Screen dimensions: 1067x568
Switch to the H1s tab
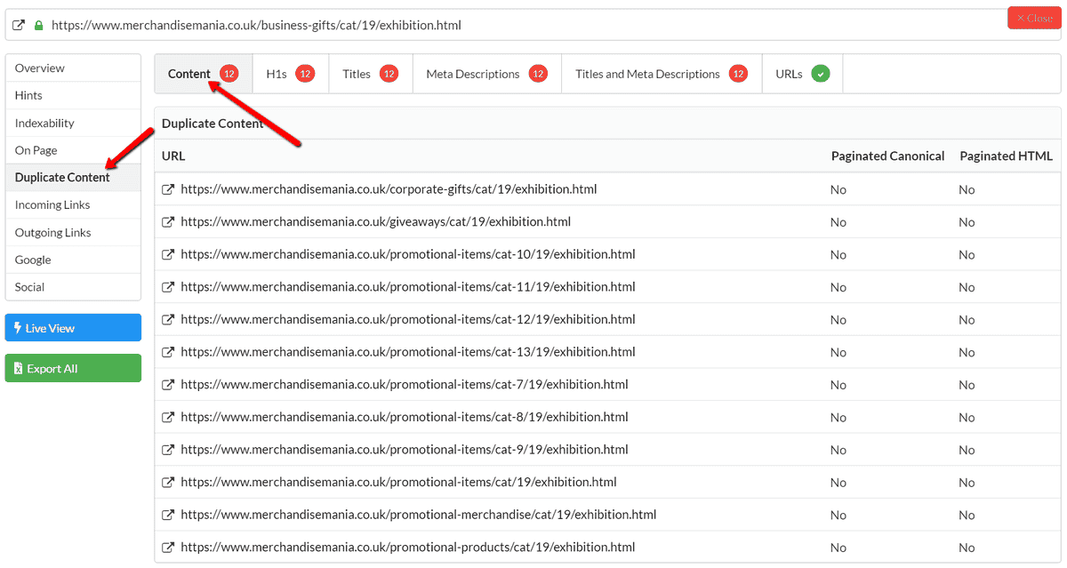point(291,74)
